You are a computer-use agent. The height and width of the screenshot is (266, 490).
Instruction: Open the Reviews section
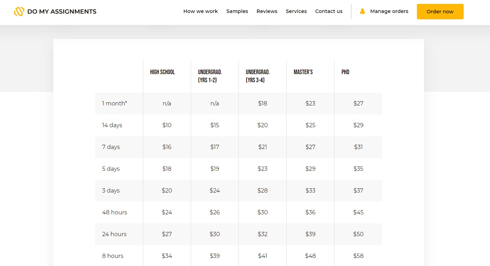pos(267,11)
